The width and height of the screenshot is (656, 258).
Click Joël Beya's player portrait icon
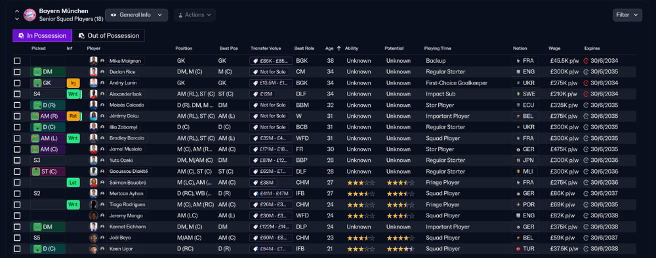(94, 238)
